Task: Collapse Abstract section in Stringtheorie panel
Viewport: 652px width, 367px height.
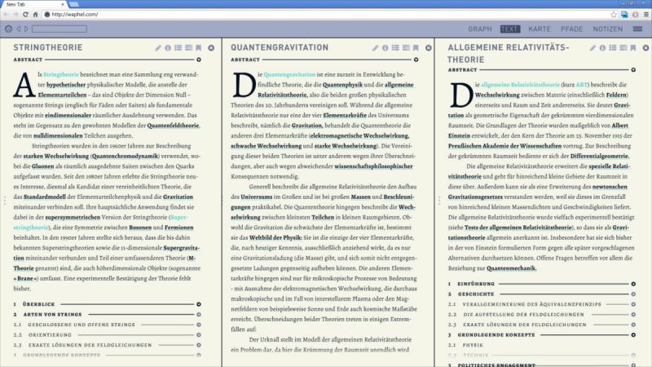Action: [199, 60]
